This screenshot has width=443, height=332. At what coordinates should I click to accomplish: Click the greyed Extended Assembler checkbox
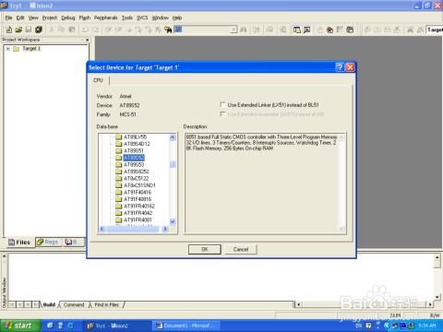point(222,114)
